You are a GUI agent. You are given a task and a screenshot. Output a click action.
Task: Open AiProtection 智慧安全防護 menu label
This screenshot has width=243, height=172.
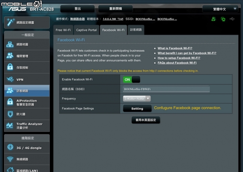27,102
